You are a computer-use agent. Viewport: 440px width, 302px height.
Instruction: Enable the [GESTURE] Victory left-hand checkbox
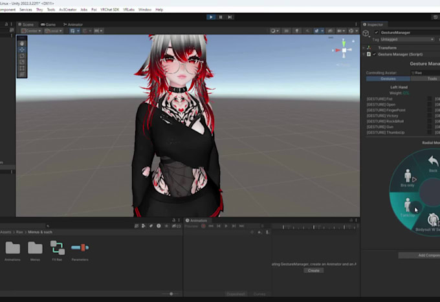[x=430, y=116]
